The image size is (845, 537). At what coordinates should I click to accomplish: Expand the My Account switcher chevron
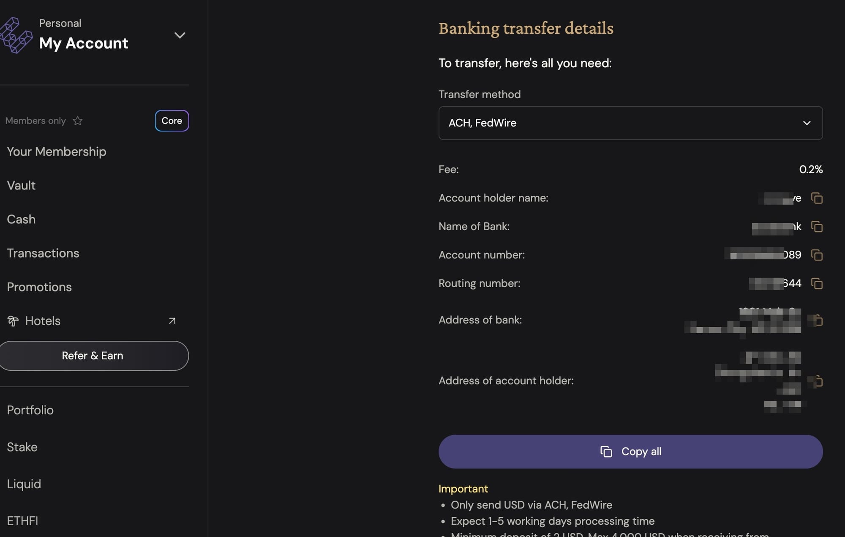[180, 35]
